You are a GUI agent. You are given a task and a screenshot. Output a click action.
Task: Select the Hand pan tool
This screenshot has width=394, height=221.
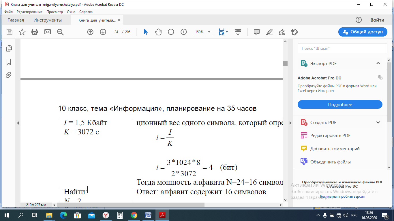coord(158,32)
